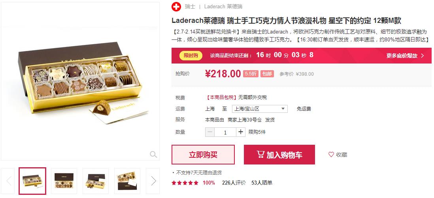
Task: Open the 上海/宝山区 delivery region dropdown
Action: [260, 109]
